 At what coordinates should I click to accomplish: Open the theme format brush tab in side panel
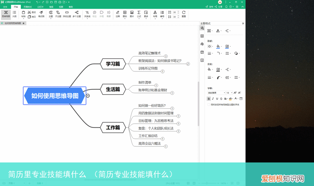(x=202, y=28)
